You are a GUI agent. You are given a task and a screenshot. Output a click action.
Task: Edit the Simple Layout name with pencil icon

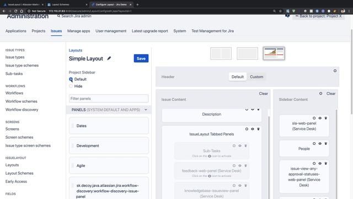[x=109, y=59]
